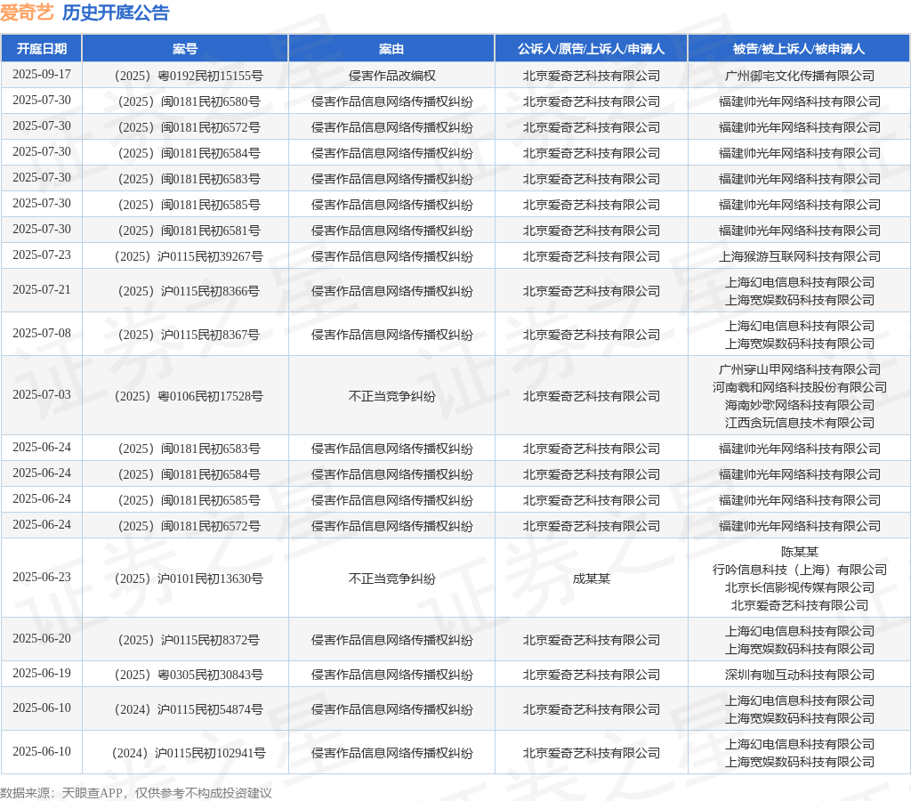Click defendant 上海猴游互联网科技有限公司
This screenshot has height=801, width=911.
click(799, 256)
